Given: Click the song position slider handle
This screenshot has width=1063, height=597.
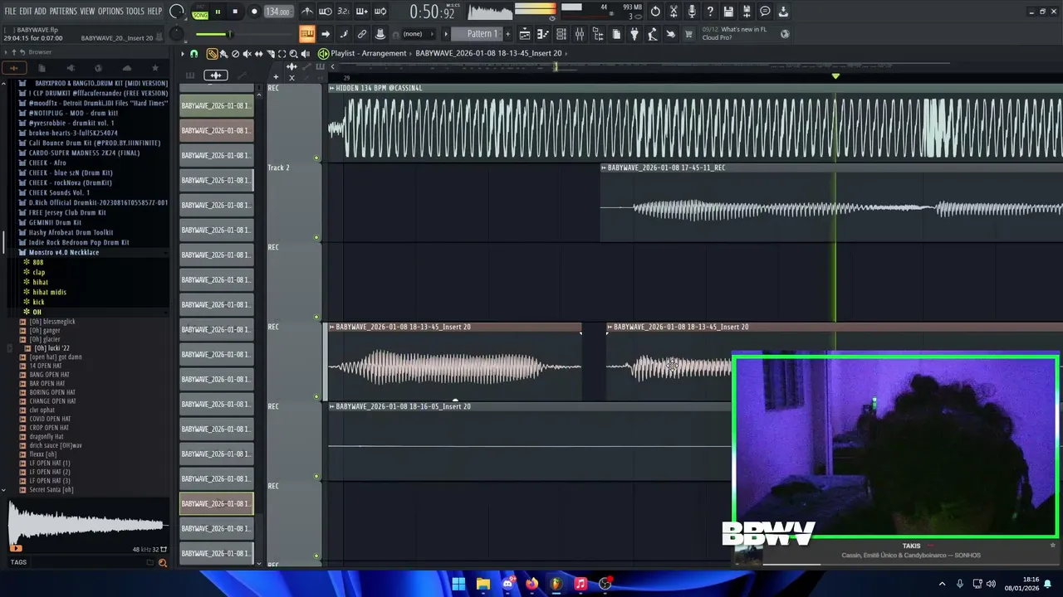Looking at the screenshot, I should pos(229,34).
